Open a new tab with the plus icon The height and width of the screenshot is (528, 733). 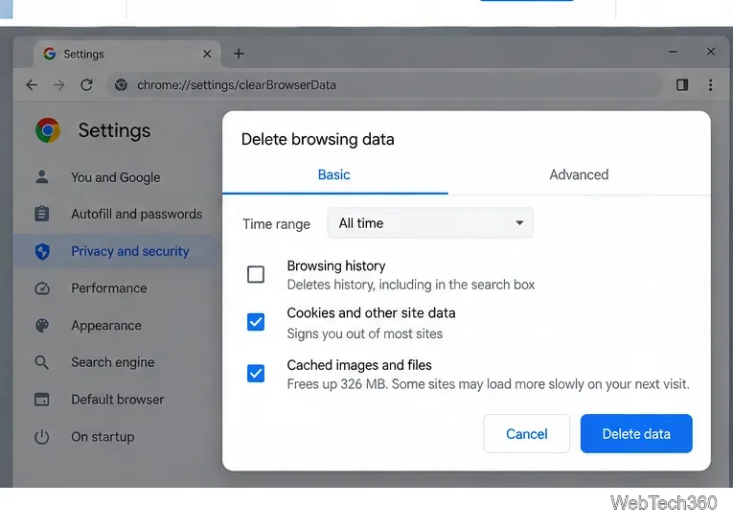coord(239,54)
